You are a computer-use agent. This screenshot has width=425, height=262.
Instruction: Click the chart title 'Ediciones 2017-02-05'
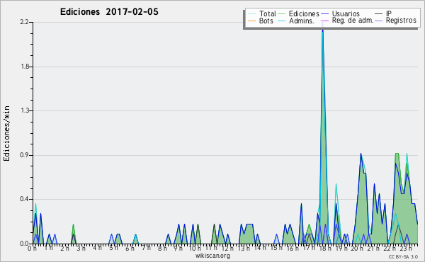109,12
